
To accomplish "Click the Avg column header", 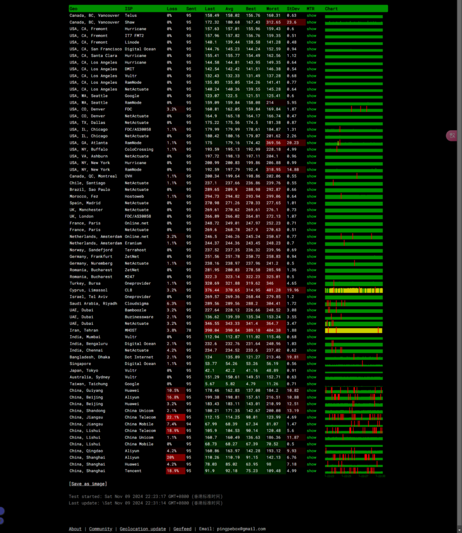I will (x=229, y=9).
